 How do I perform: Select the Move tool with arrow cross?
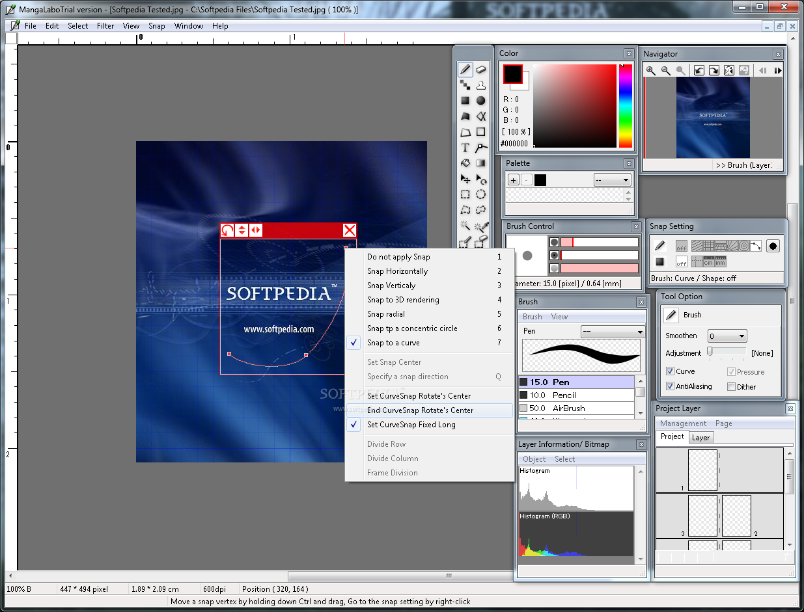point(465,179)
